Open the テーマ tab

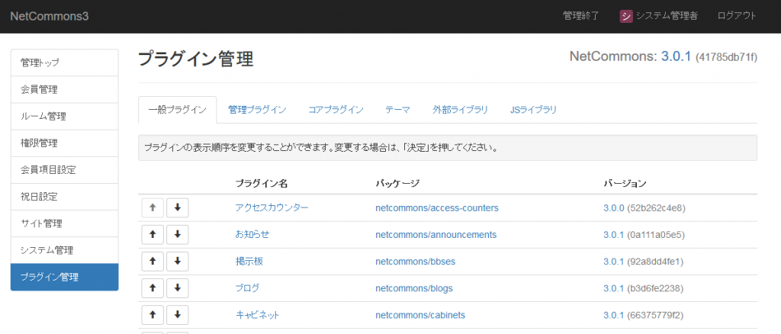[x=398, y=110]
